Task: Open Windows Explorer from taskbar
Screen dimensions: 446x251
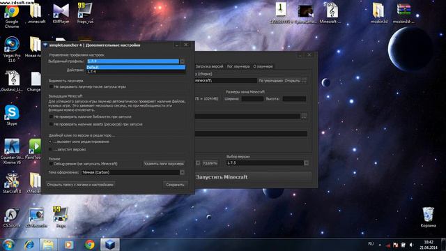Action: pos(48,245)
